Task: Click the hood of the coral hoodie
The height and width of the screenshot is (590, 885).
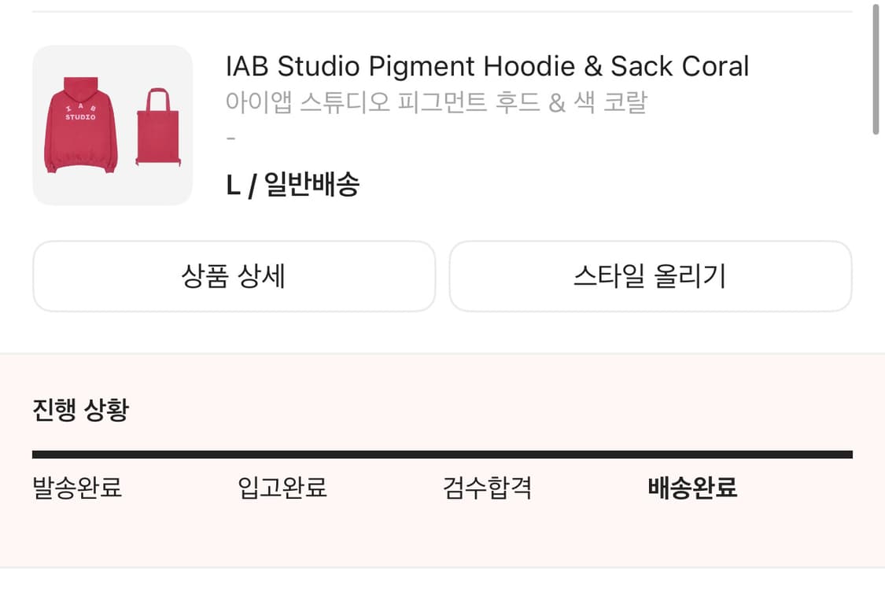Action: coord(81,88)
